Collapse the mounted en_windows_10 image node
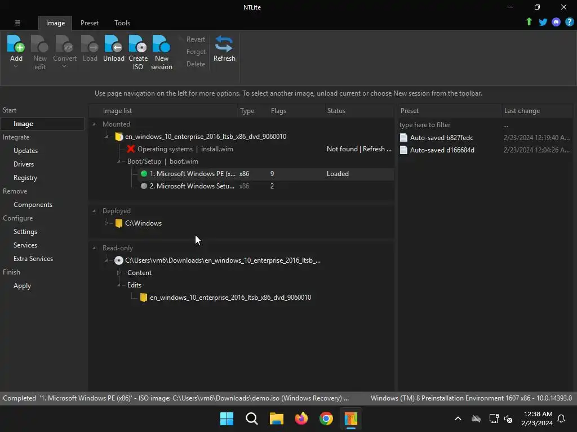The width and height of the screenshot is (577, 432). point(106,137)
